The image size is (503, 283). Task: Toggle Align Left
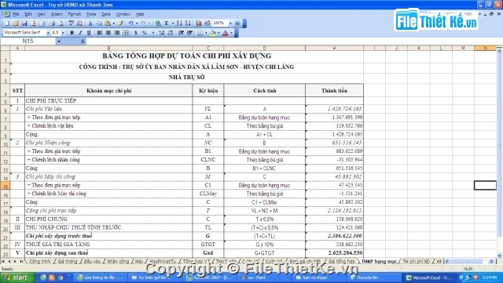100,33
